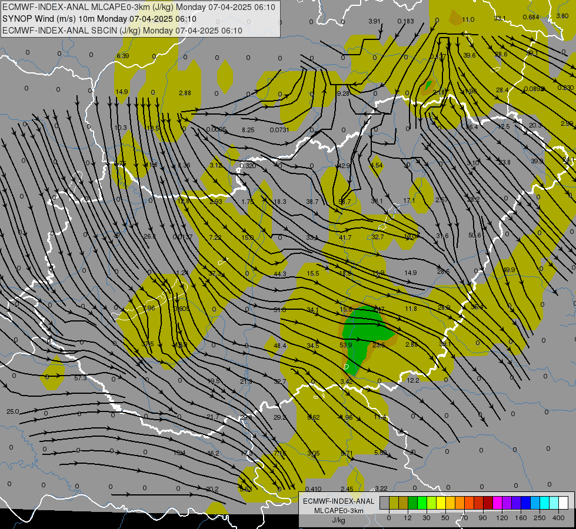The width and height of the screenshot is (576, 529).
Task: Click the map value 4.54
Action: click(x=377, y=165)
